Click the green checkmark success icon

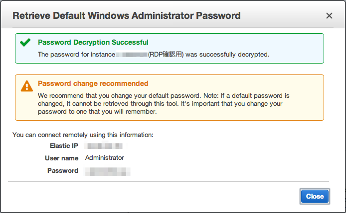25,42
